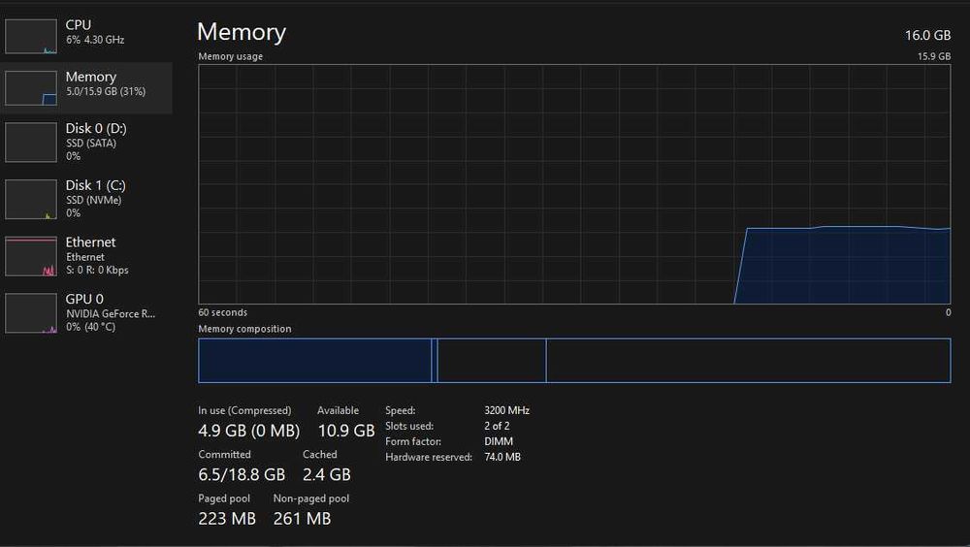Click the '60 seconds' time axis label
The width and height of the screenshot is (970, 547).
(x=223, y=312)
